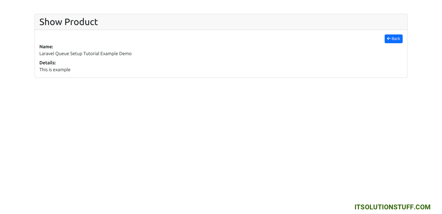The height and width of the screenshot is (214, 442).
Task: Click the word "Tutorial" in product name
Action: point(91,54)
